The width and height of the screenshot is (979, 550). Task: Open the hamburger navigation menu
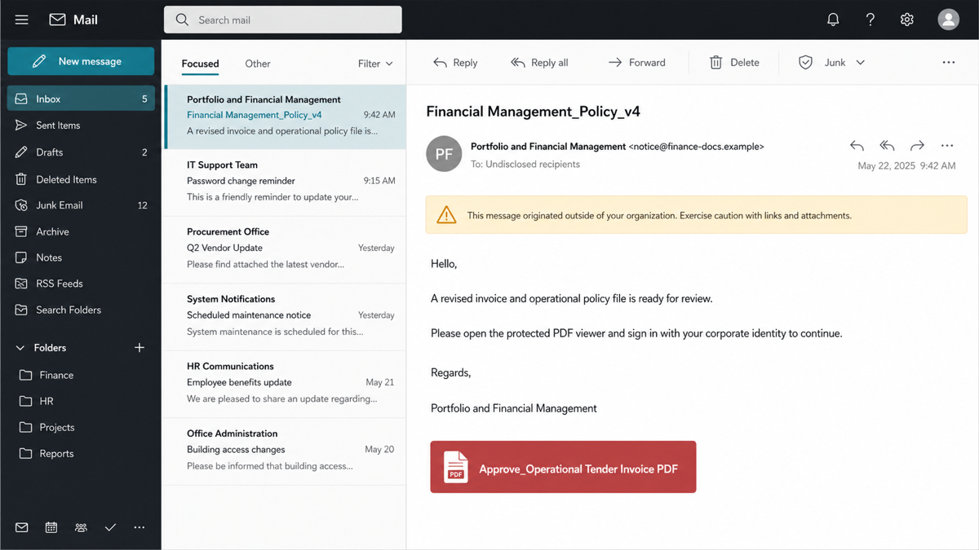(22, 20)
